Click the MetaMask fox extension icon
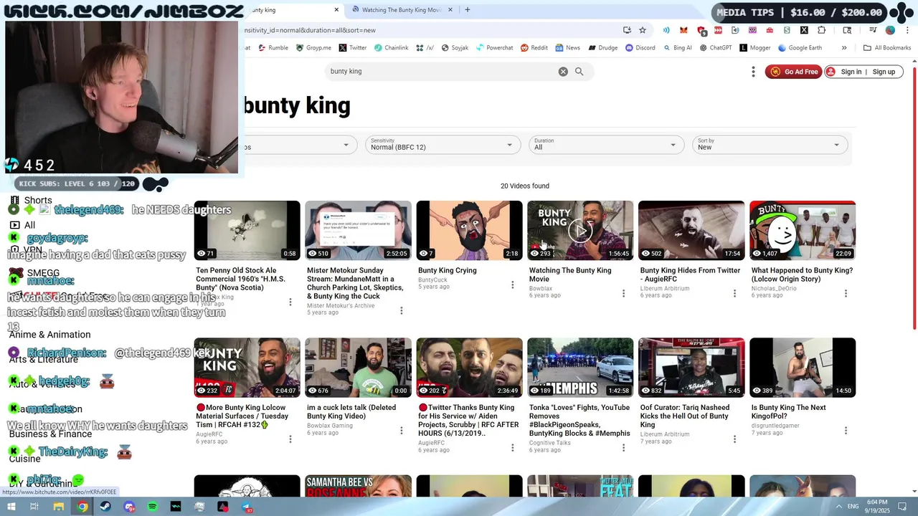The image size is (918, 516). tap(683, 30)
